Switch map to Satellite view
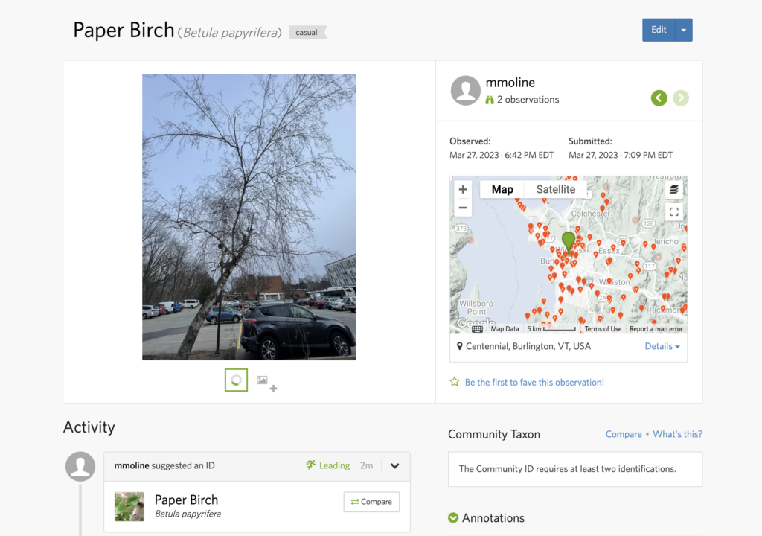Image resolution: width=762 pixels, height=536 pixels. coord(555,189)
